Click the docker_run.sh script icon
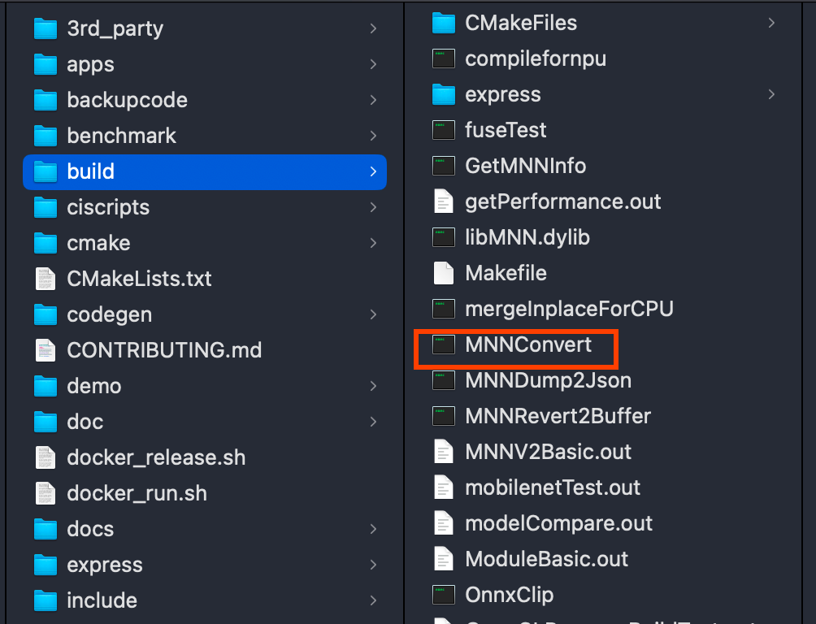The image size is (816, 624). (46, 493)
